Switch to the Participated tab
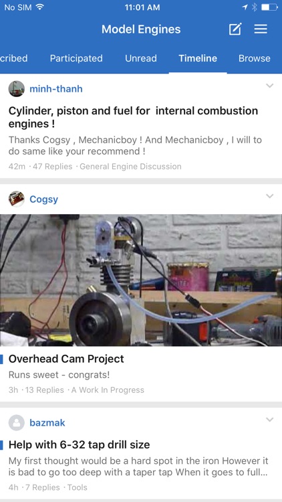 (76, 58)
